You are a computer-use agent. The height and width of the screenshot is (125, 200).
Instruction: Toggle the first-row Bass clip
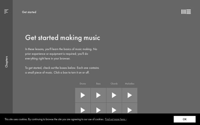(x=98, y=95)
